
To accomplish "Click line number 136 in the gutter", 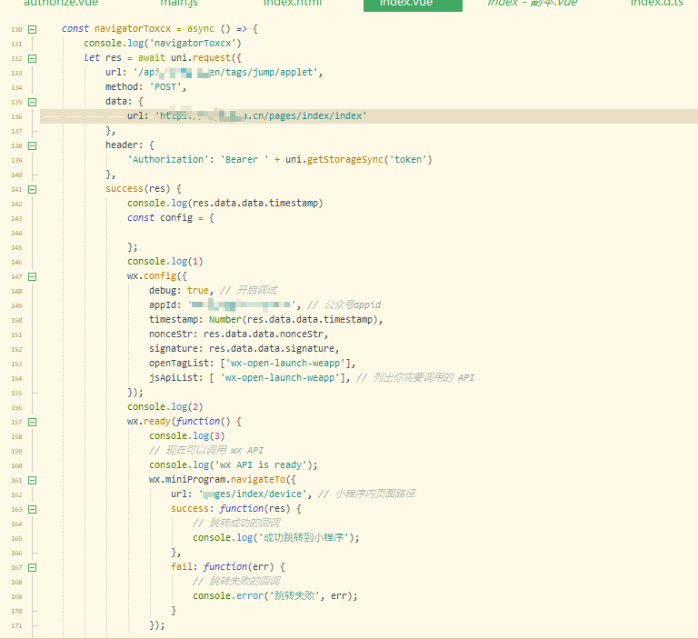I will (16, 116).
